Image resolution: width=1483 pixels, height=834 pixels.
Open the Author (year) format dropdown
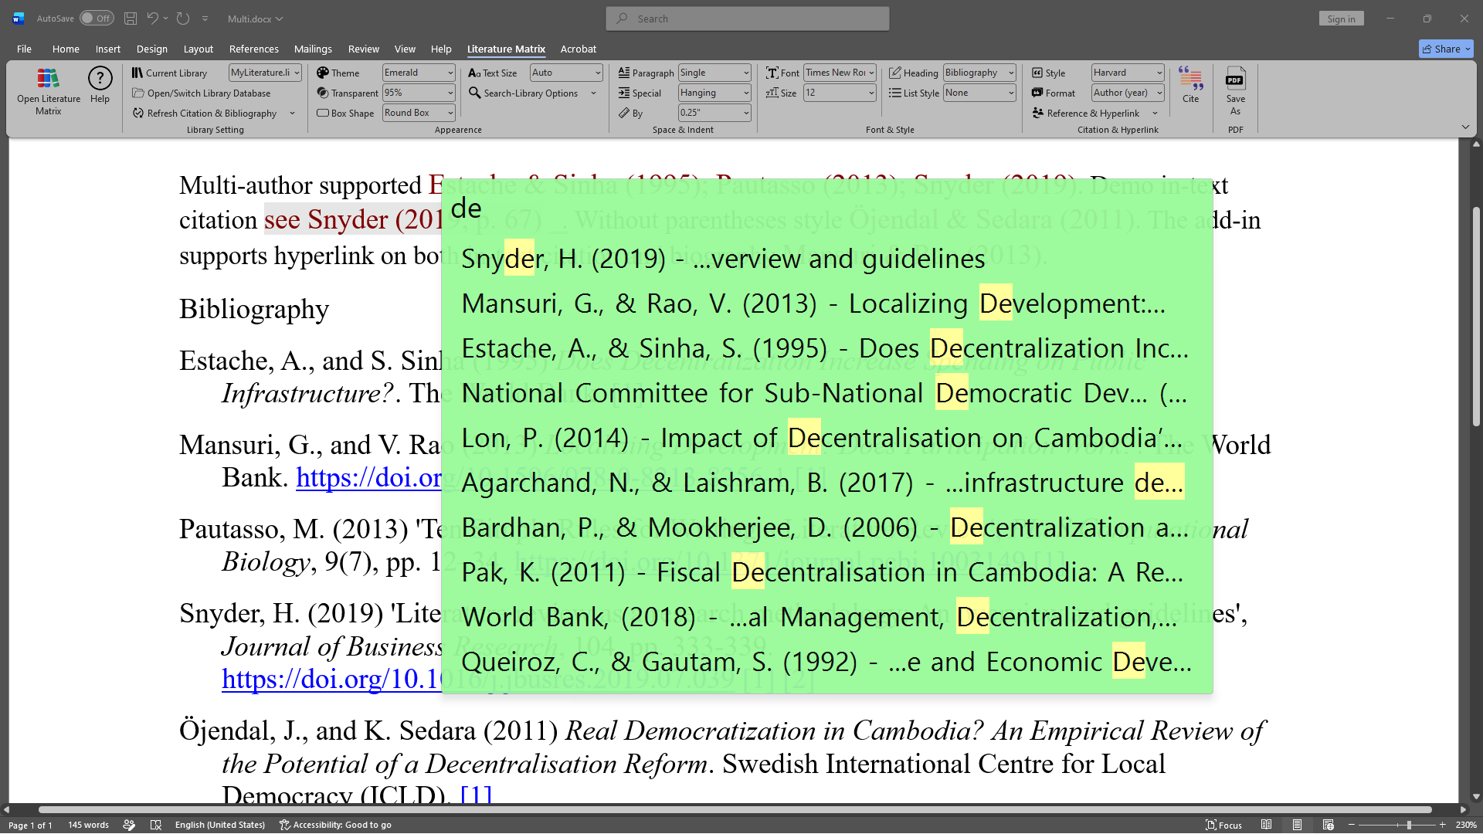(1128, 93)
